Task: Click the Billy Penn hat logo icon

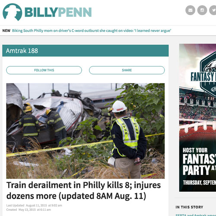Action: [x=13, y=12]
